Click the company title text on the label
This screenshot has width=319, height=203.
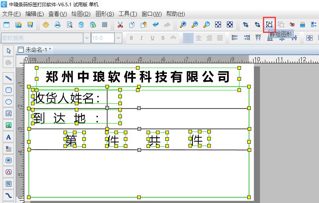click(x=138, y=77)
